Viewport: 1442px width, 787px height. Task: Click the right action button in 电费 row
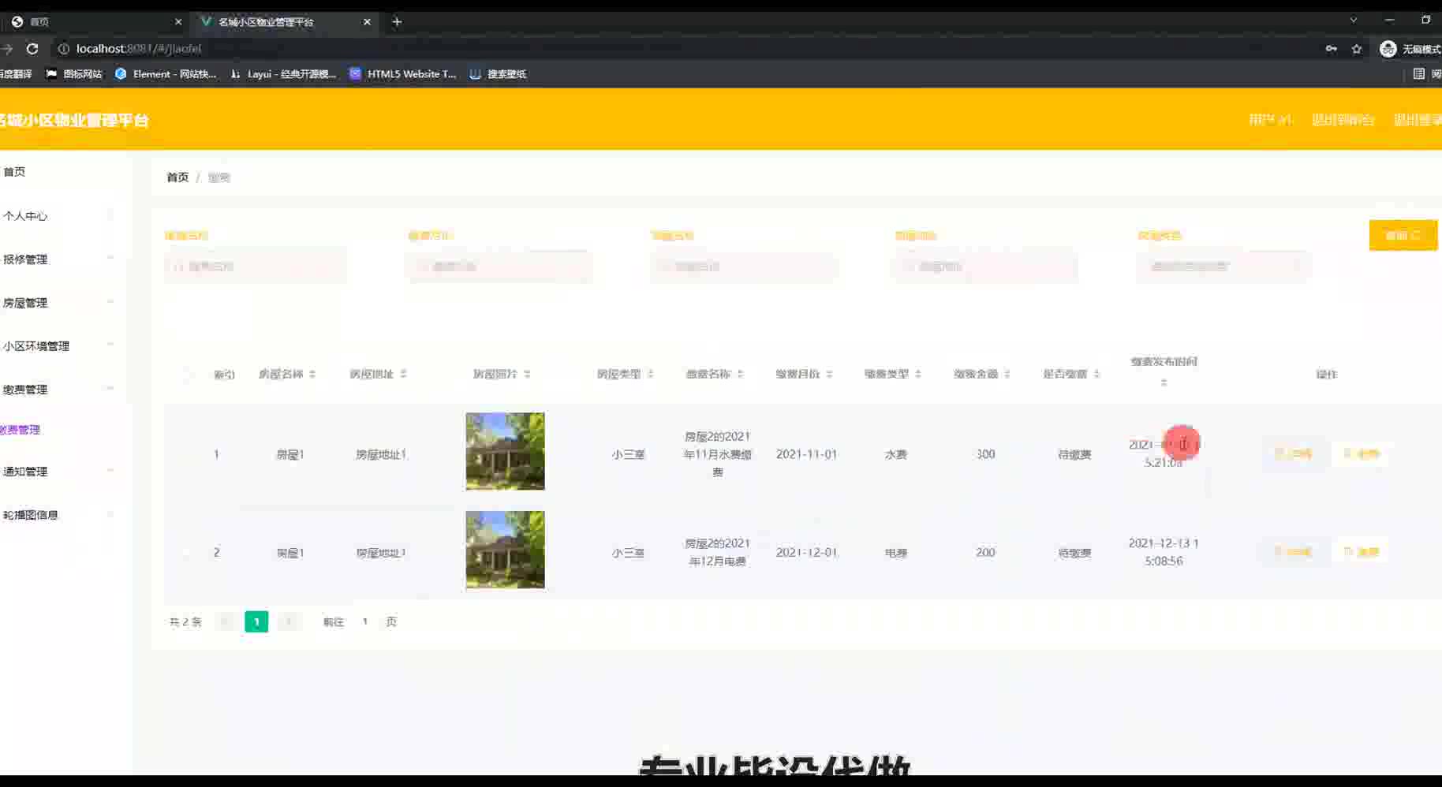[1361, 553]
